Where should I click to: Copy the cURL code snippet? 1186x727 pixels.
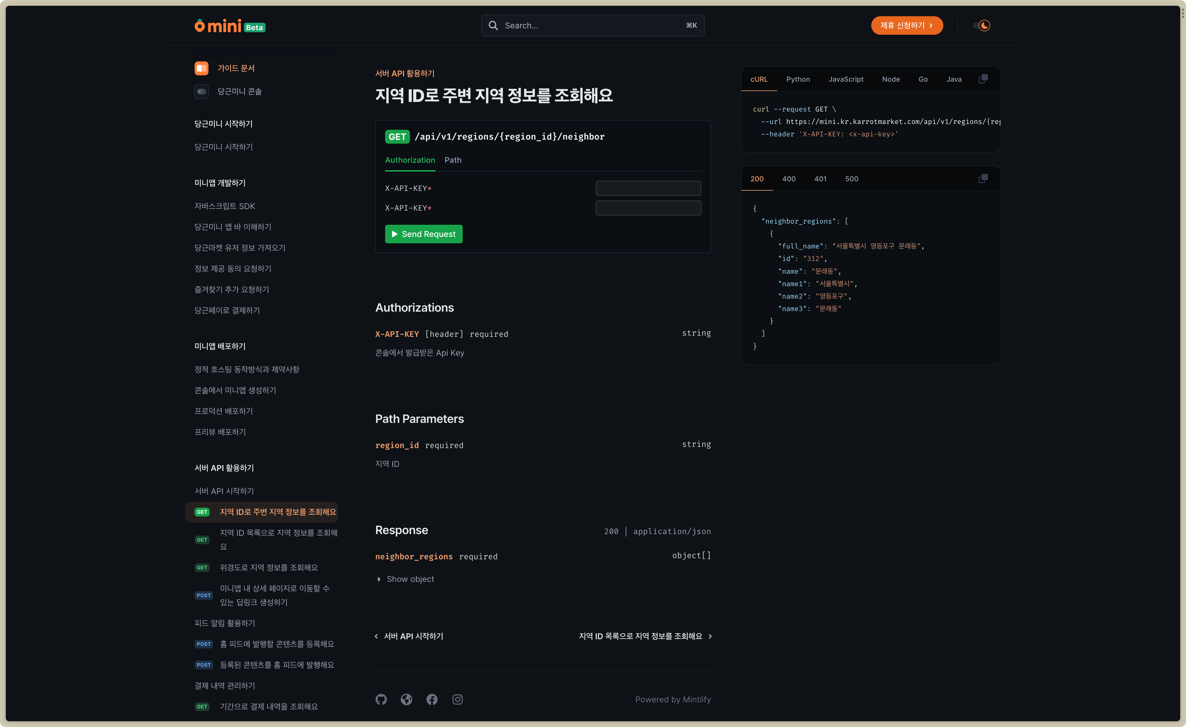[983, 79]
